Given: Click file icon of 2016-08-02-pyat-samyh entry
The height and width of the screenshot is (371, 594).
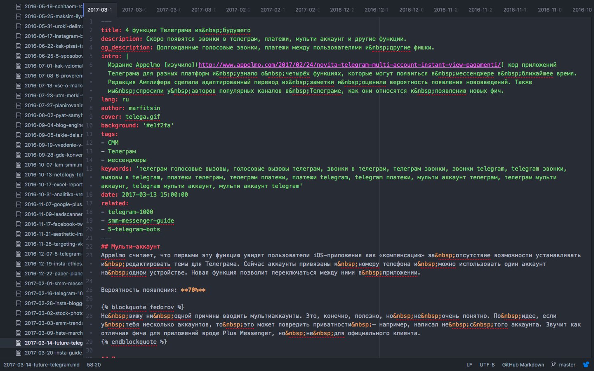Looking at the screenshot, I should pos(18,115).
